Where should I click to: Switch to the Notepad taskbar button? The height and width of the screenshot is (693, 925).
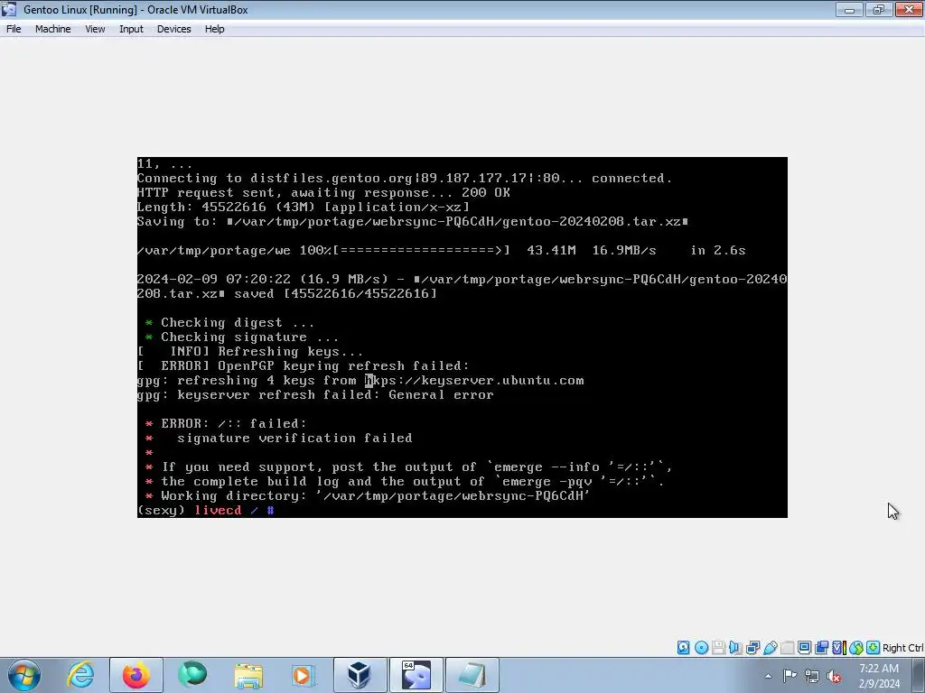tap(472, 675)
